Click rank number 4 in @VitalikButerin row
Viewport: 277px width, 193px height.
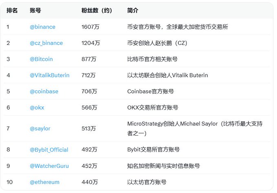pyautogui.click(x=8, y=75)
